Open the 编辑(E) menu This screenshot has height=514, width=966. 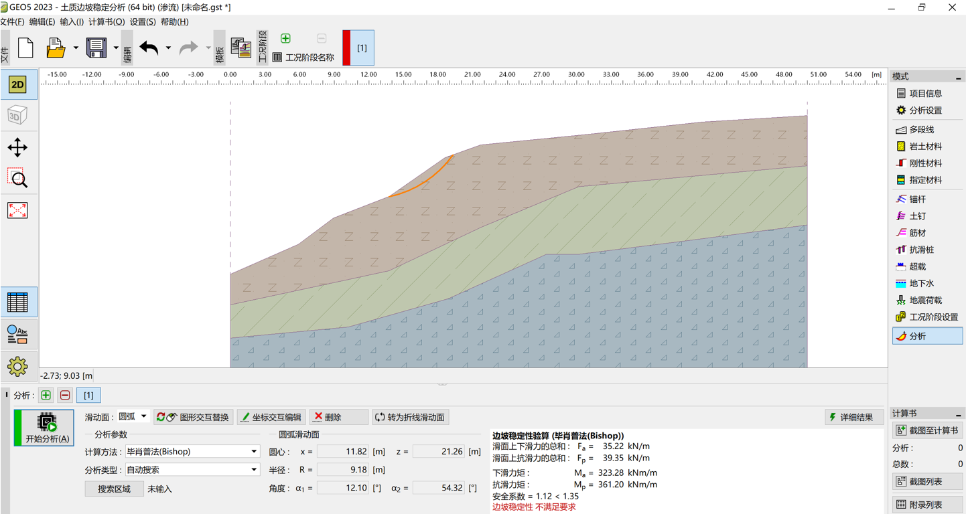click(x=42, y=22)
